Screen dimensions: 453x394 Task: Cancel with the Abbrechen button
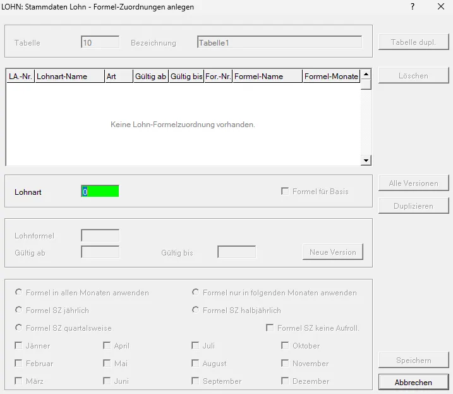coord(413,382)
